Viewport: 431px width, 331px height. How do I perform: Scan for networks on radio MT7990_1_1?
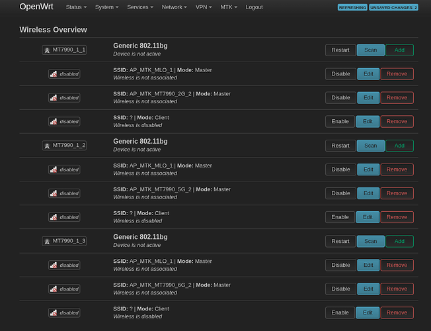tap(370, 50)
